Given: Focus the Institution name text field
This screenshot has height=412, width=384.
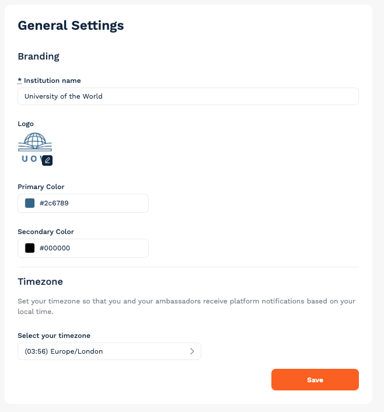Looking at the screenshot, I should point(188,96).
